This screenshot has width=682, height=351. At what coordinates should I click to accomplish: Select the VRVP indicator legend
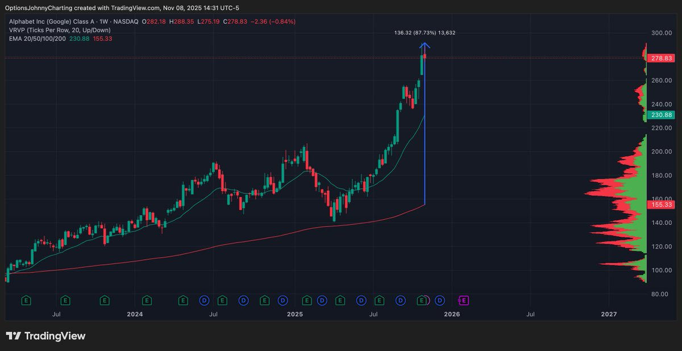pos(59,30)
